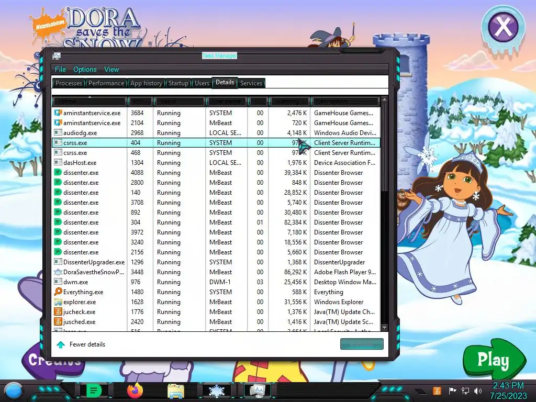Select the dissenter.exe row with PID 3708

point(216,203)
